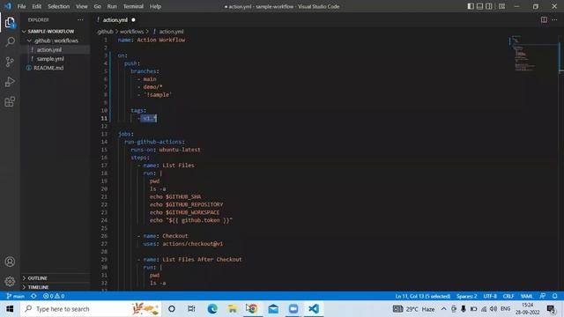Select YAML language mode in status bar
The height and width of the screenshot is (317, 564).
(x=527, y=296)
